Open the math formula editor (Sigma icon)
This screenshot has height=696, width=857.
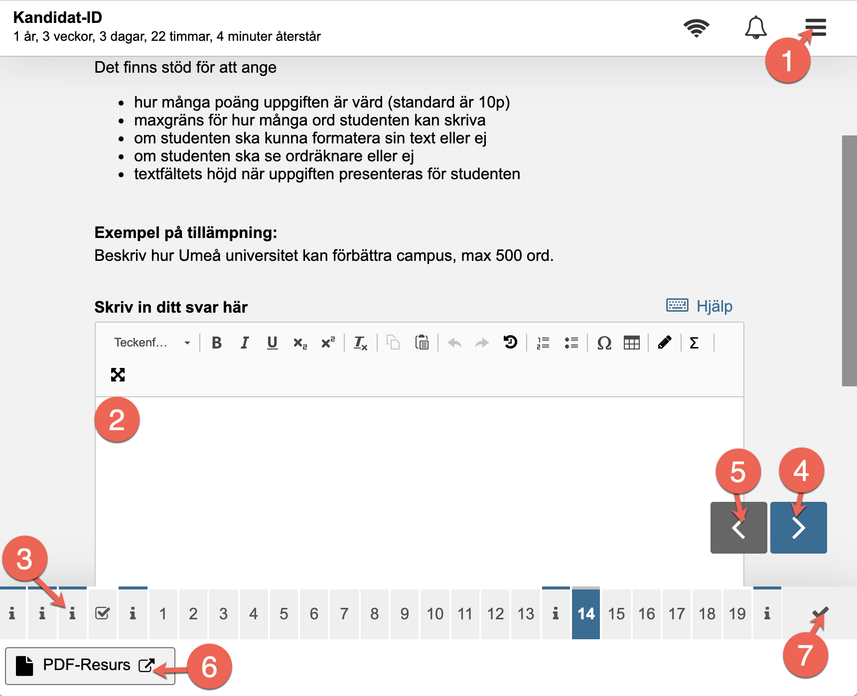point(694,343)
